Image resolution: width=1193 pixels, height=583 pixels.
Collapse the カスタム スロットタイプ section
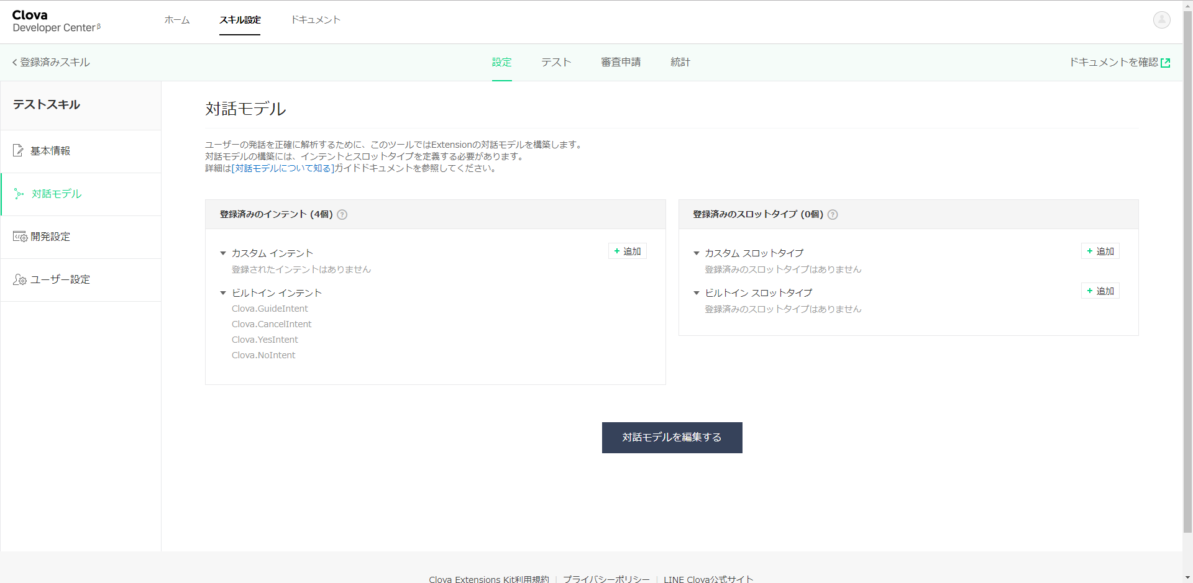pyautogui.click(x=697, y=253)
